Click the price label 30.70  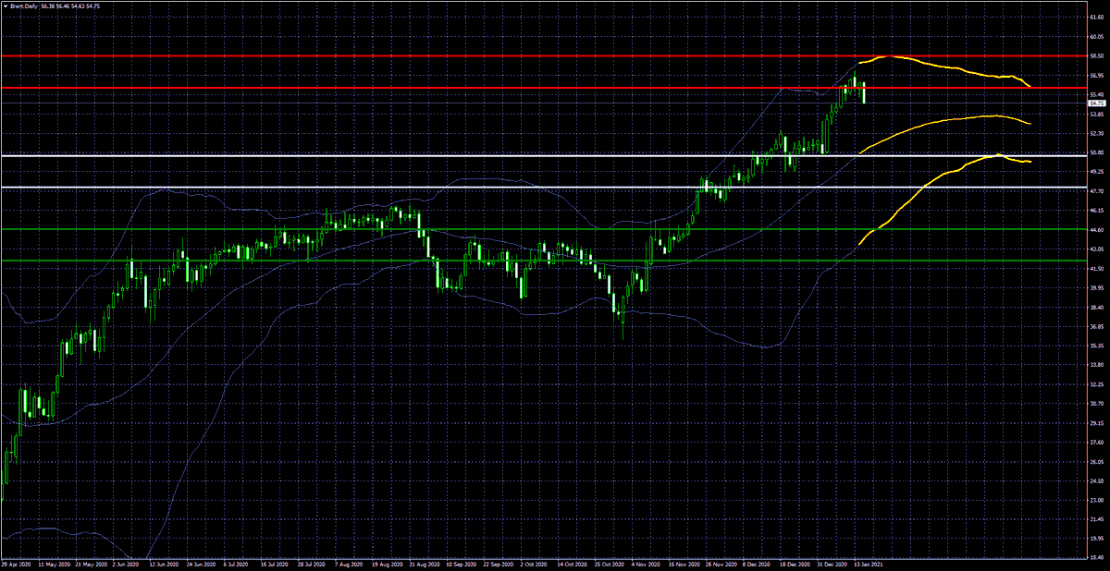pos(1096,404)
